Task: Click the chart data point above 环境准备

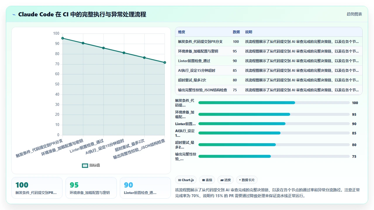Action: tap(83, 43)
